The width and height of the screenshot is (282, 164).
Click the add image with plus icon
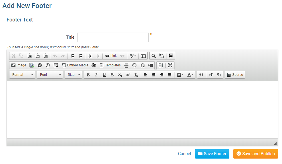[32, 65]
